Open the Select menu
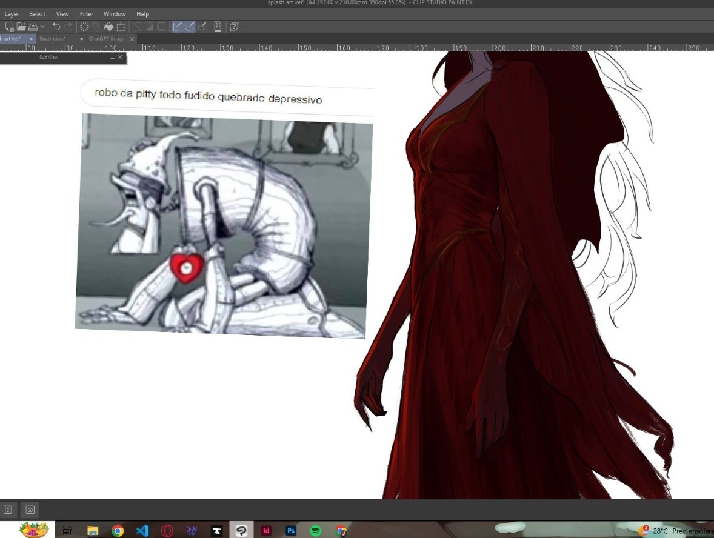The height and width of the screenshot is (538, 714). pos(37,14)
